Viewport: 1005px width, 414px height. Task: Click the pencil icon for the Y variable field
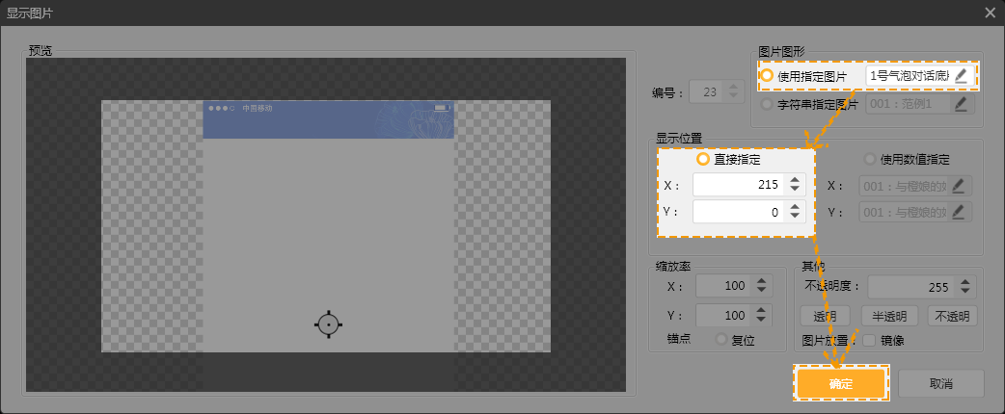[x=961, y=212]
